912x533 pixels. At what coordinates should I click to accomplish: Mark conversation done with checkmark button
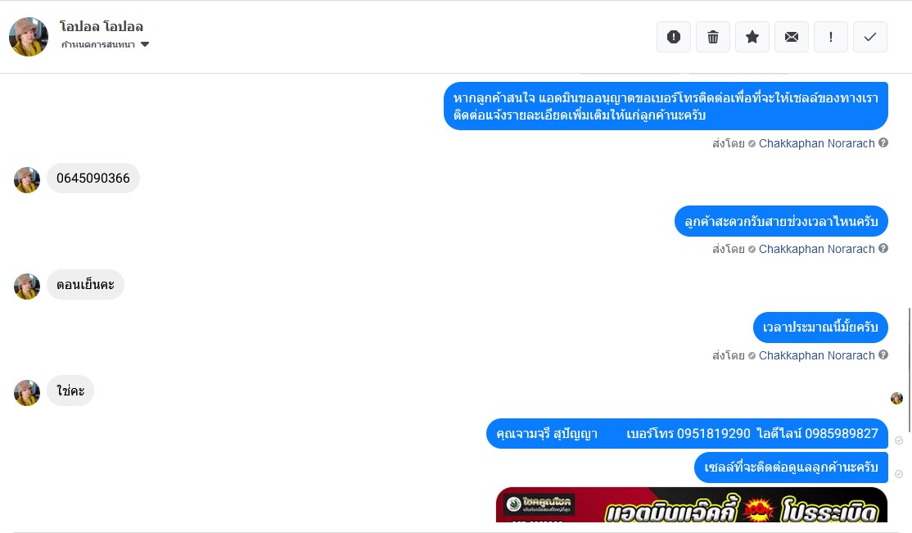(x=870, y=37)
